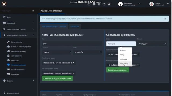Image resolution: width=172 pixels, height=96 pixels.
Task: Click the RSS feed icon beside Уведомления
Action: [x=4, y=29]
